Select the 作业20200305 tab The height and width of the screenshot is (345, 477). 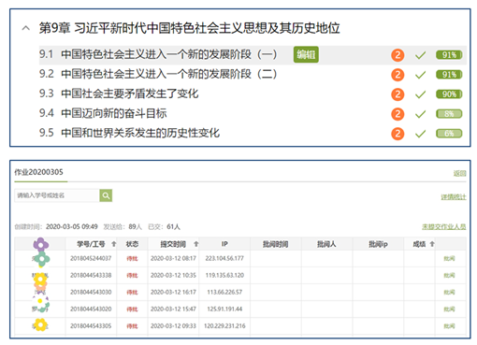(39, 172)
